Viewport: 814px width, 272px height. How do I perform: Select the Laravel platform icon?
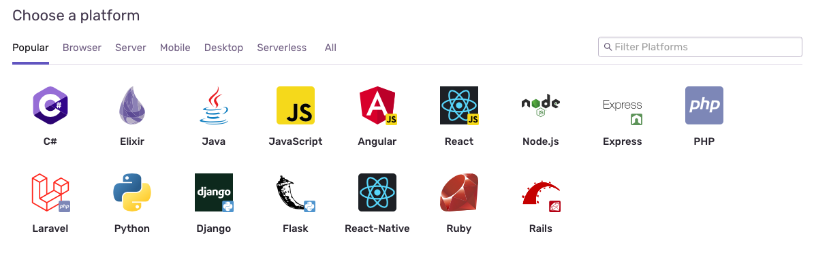tap(50, 192)
